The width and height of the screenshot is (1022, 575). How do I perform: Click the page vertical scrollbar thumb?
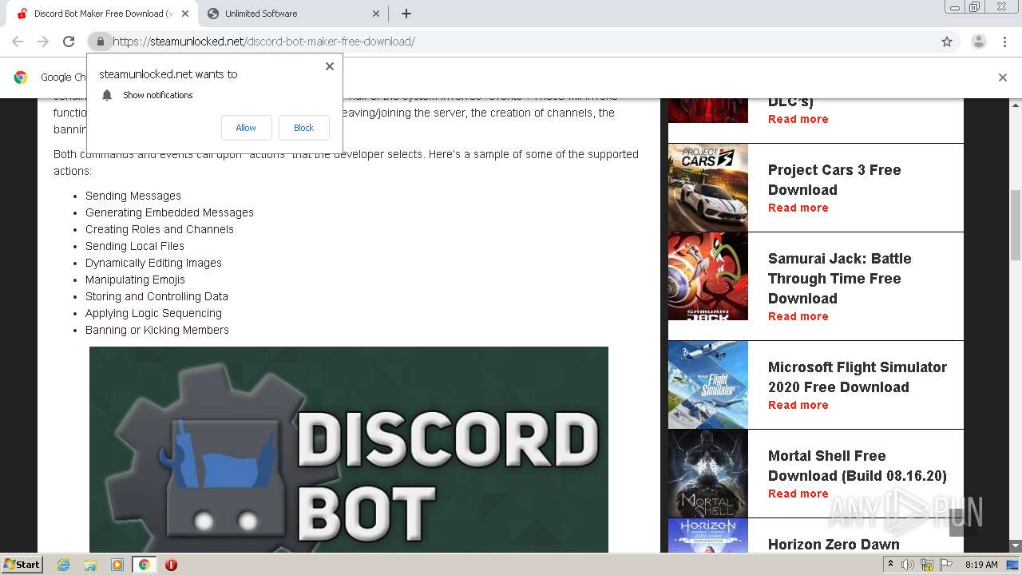click(1016, 225)
